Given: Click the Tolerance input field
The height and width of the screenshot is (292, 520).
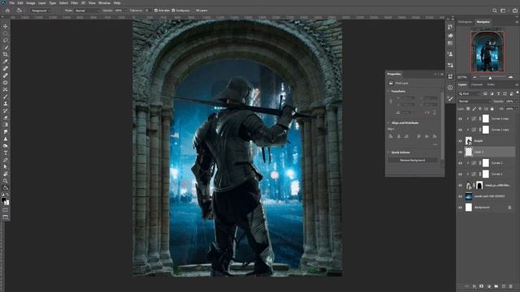Looking at the screenshot, I should coord(146,11).
